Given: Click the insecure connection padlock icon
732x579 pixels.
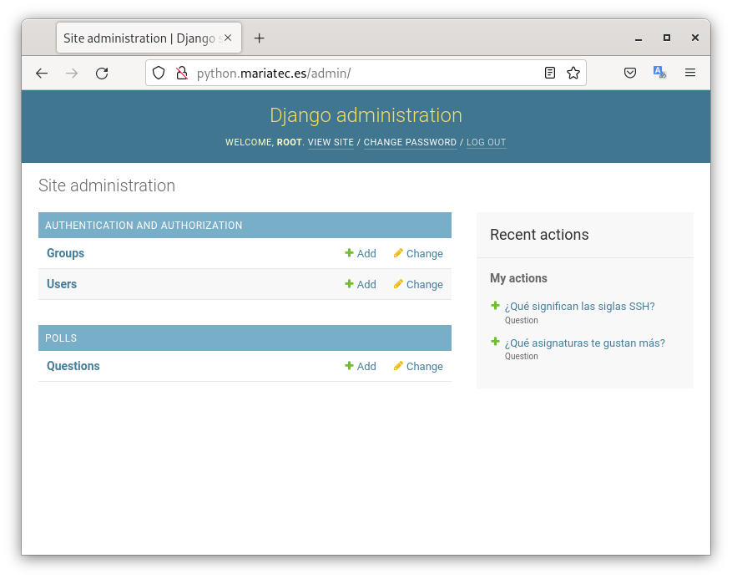Looking at the screenshot, I should [x=181, y=74].
